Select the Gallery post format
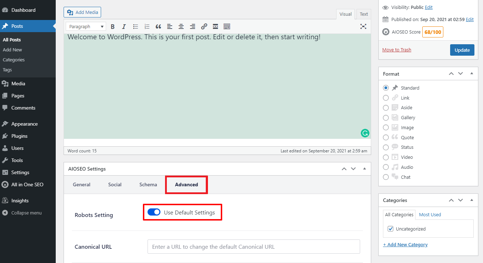Image resolution: width=483 pixels, height=263 pixels. pyautogui.click(x=386, y=117)
